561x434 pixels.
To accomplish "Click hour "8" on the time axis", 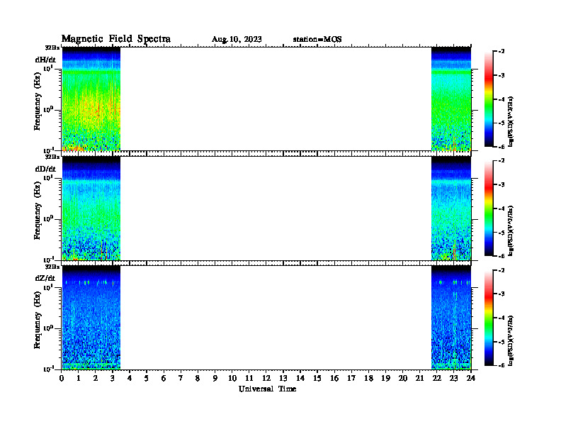I will point(198,378).
